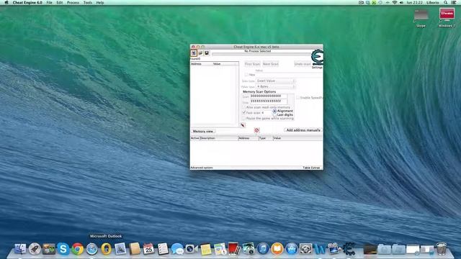Click Add address manually button
461x259 pixels.
303,130
